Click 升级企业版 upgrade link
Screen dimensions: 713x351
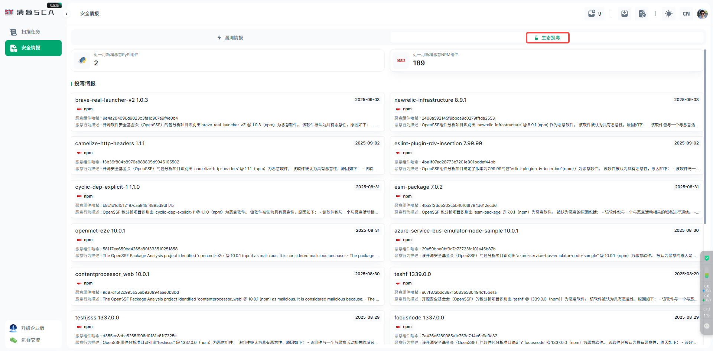coord(33,328)
